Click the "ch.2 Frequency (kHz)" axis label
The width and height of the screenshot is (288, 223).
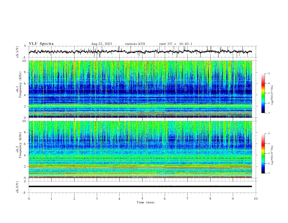19,145
